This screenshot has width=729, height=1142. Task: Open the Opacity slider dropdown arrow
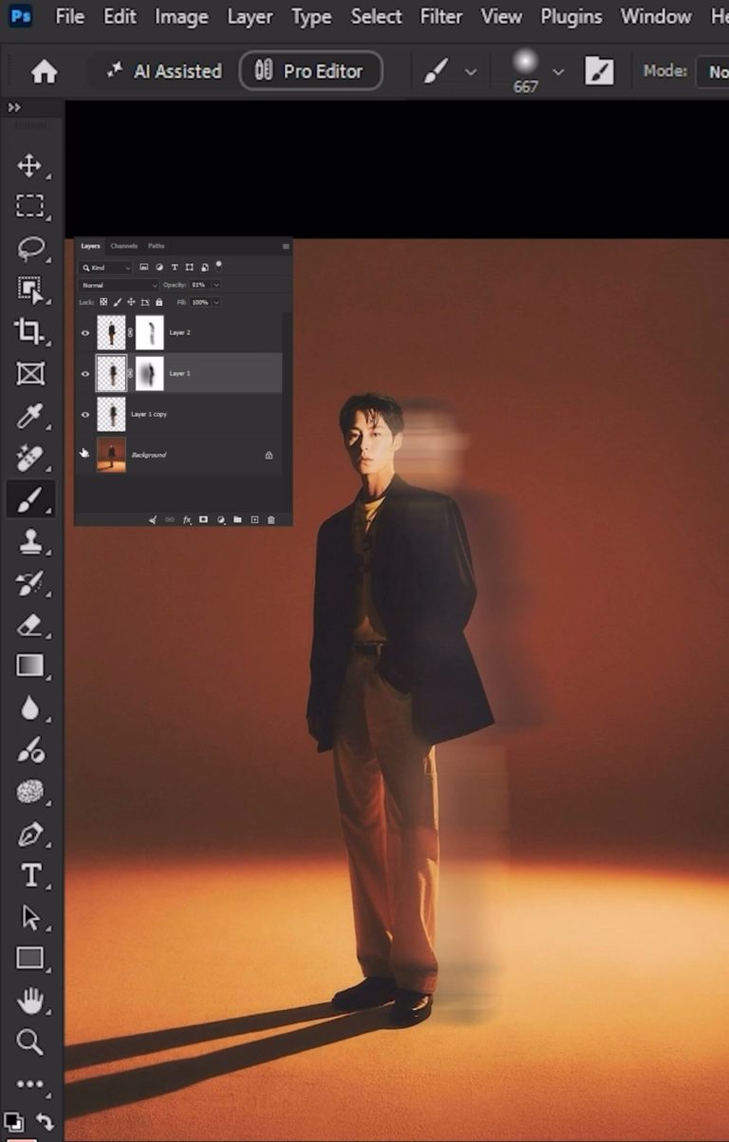coord(216,285)
